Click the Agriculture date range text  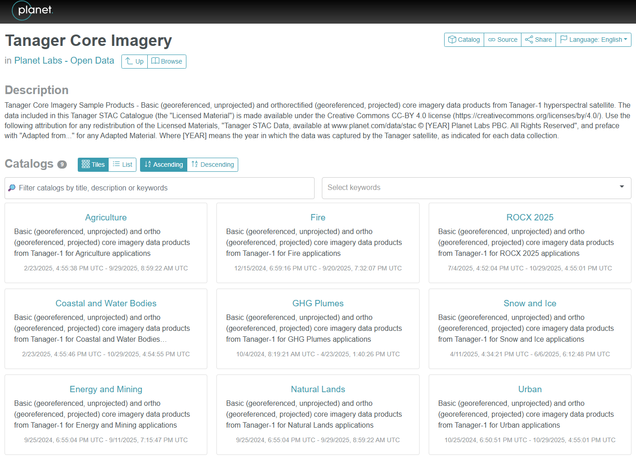point(106,269)
